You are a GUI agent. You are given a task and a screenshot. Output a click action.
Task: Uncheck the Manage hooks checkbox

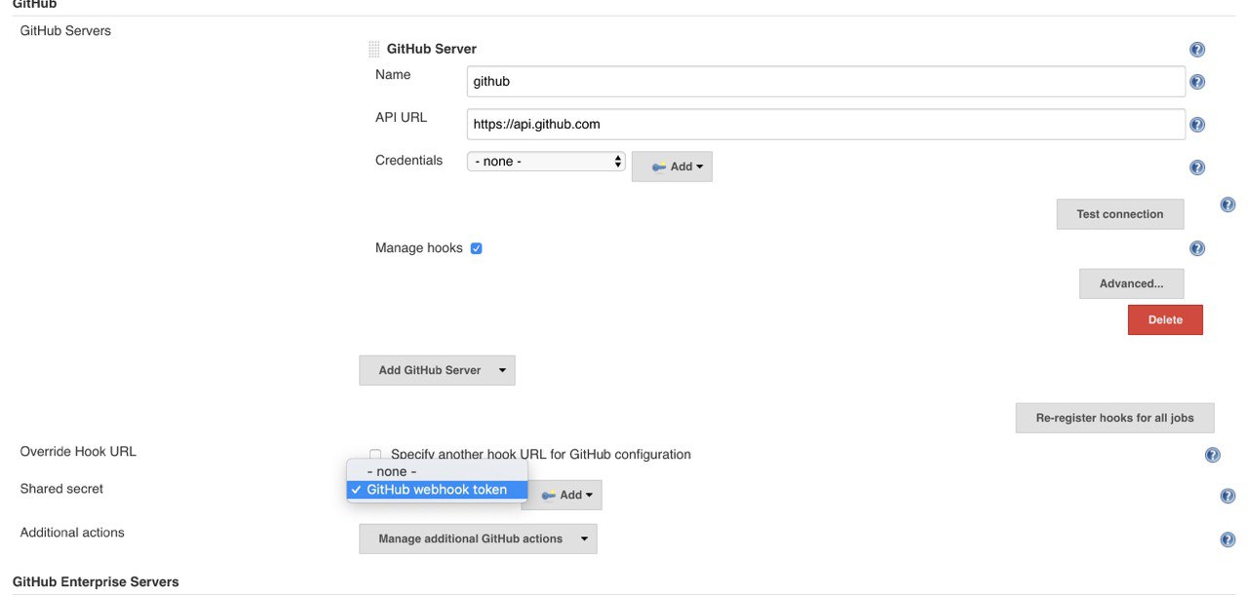(476, 248)
